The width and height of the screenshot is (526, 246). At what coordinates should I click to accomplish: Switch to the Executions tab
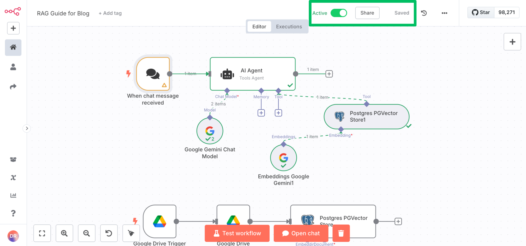[289, 27]
